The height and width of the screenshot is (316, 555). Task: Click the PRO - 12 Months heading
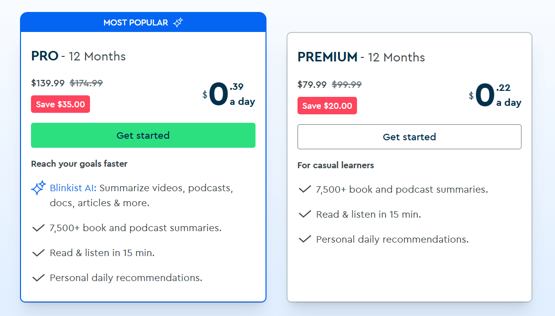(78, 56)
